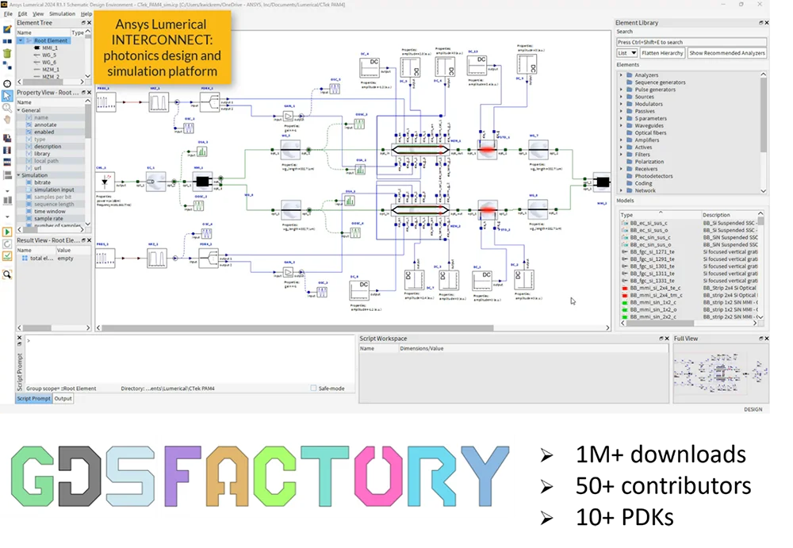
Task: Float the Script Workspace panel
Action: tap(661, 339)
